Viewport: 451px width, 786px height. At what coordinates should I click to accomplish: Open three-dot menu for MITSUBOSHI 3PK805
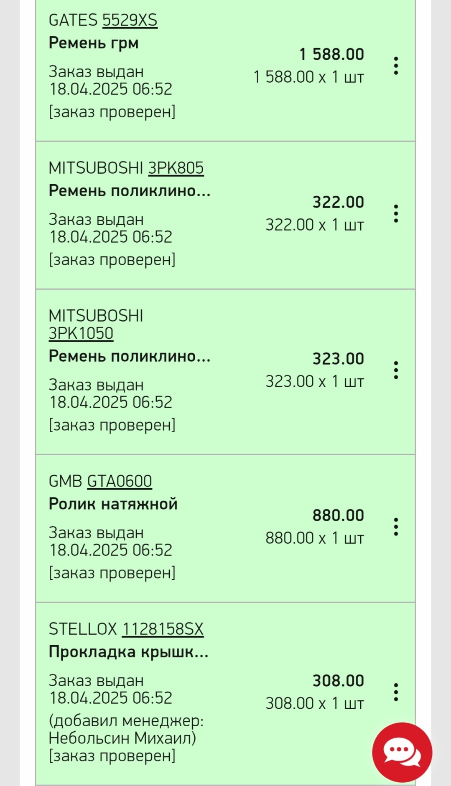tap(395, 214)
